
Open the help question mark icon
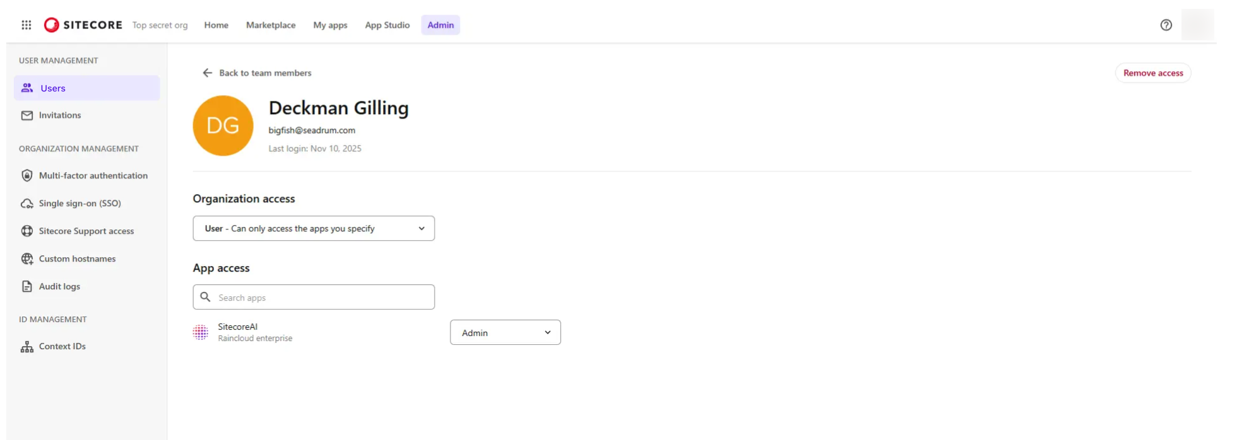click(1166, 25)
